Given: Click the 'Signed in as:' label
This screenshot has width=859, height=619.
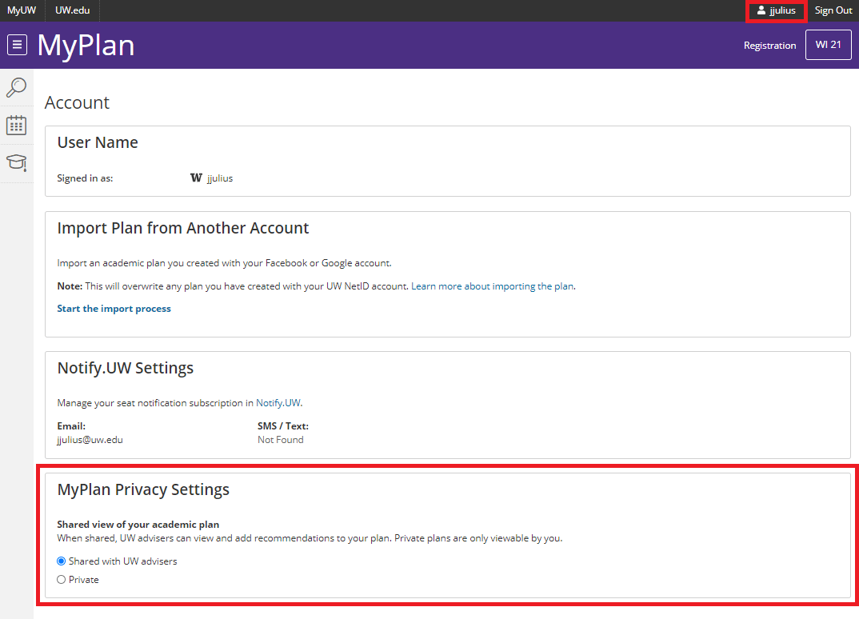Looking at the screenshot, I should pos(85,178).
